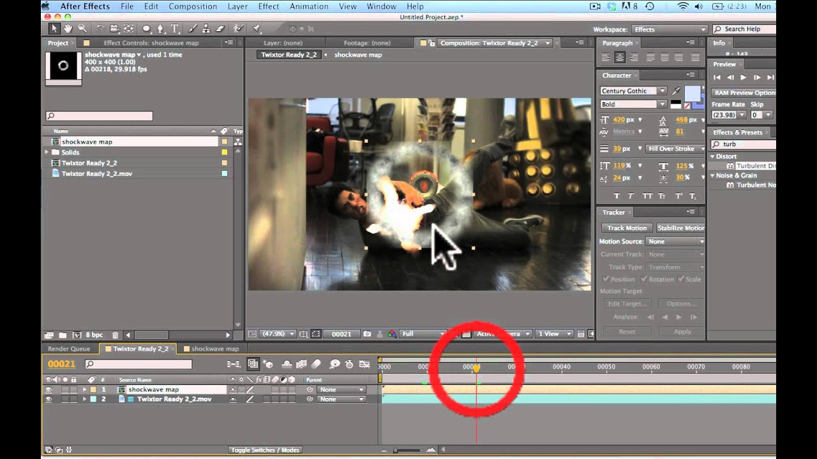Viewport: 817px width, 459px height.
Task: Open shockwave map Parent None dropdown
Action: point(342,390)
